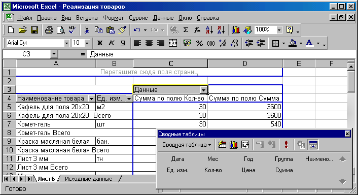
Task: Apply Percent style icon
Action: pyautogui.click(x=199, y=43)
